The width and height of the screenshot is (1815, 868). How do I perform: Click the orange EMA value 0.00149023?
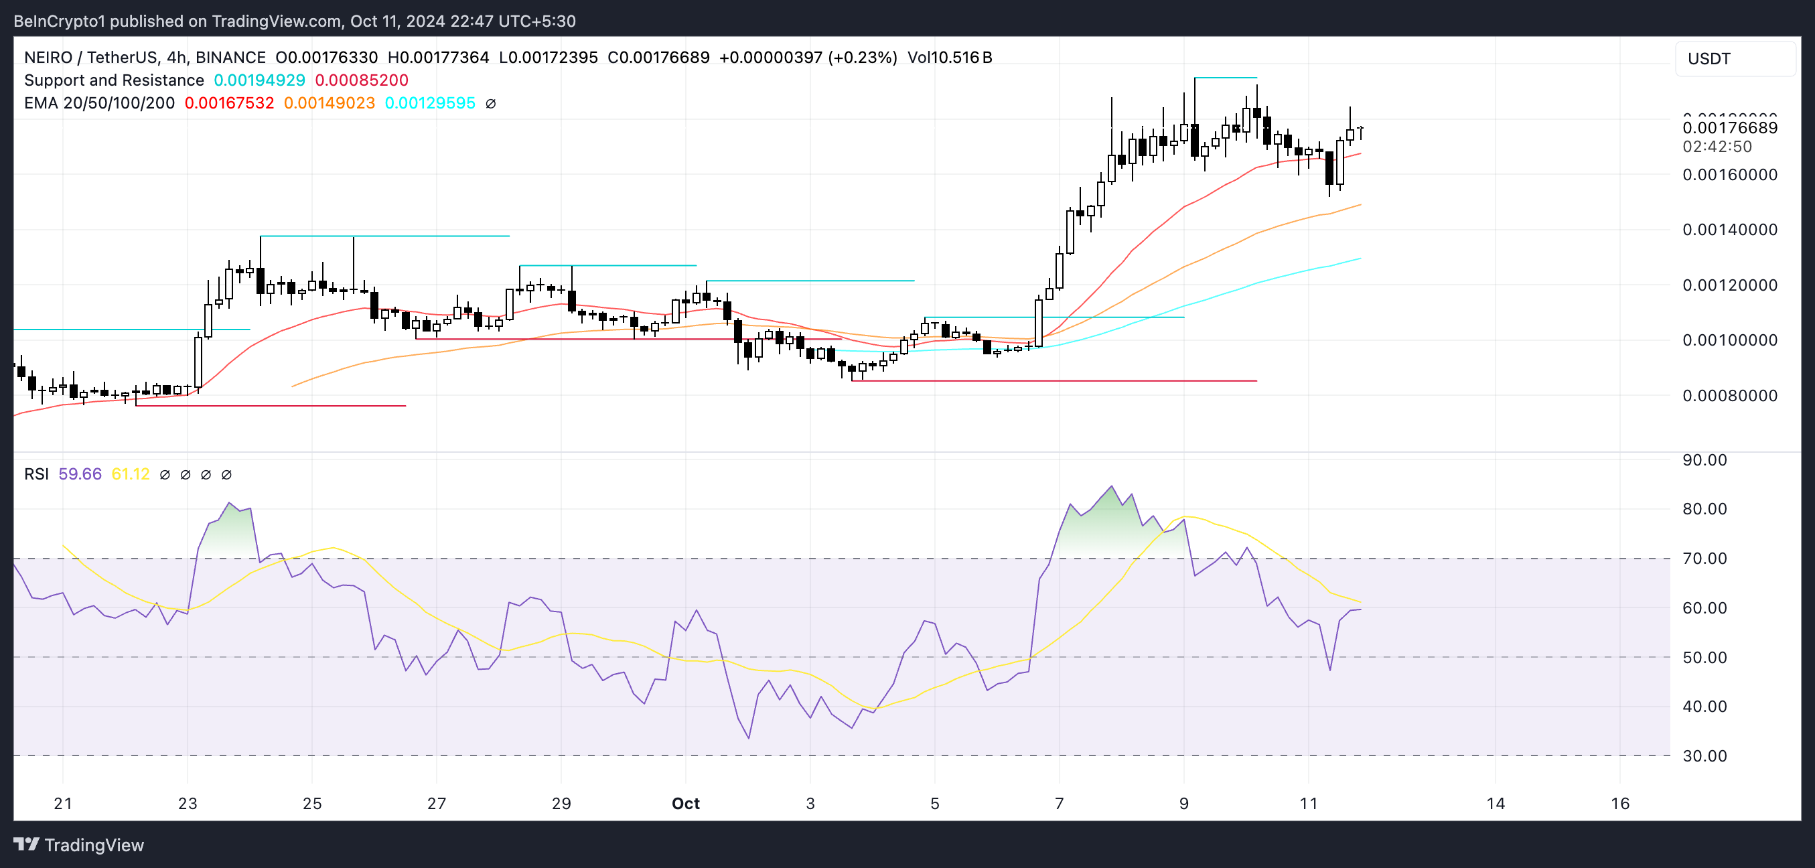coord(329,104)
